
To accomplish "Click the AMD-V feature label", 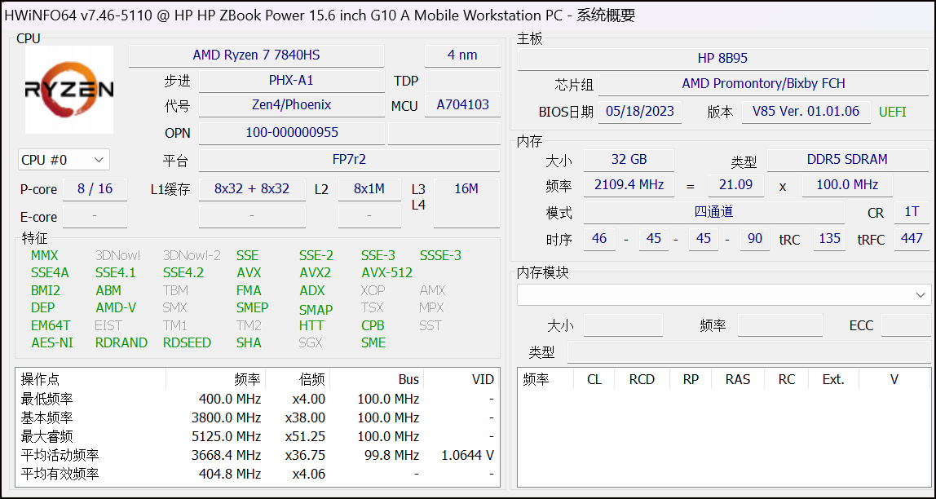I will tap(116, 308).
